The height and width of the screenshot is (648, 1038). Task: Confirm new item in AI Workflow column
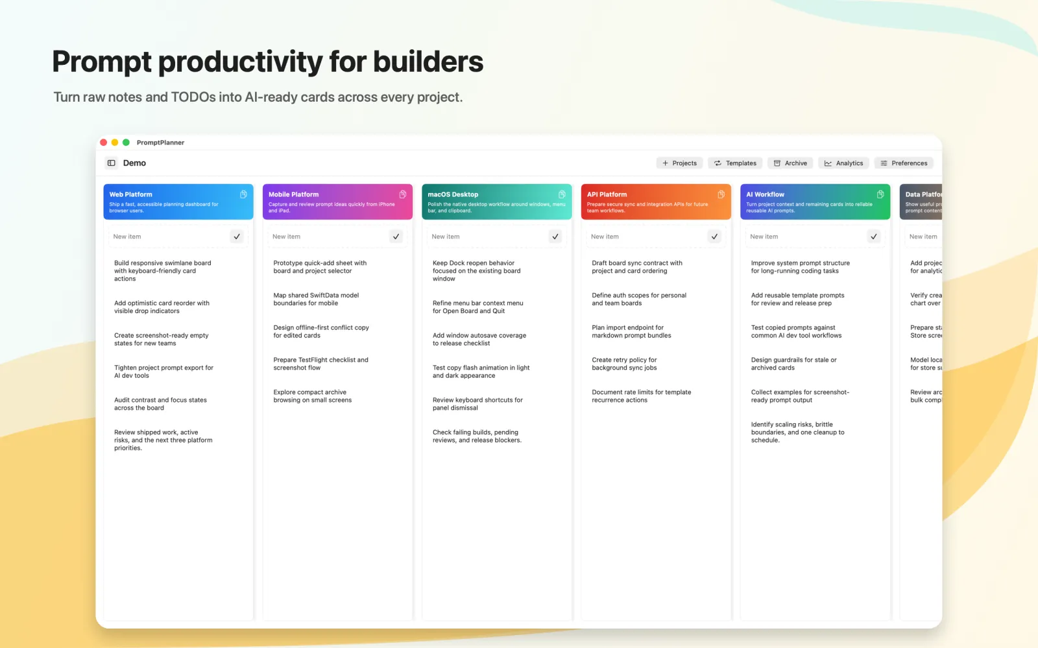(x=874, y=237)
